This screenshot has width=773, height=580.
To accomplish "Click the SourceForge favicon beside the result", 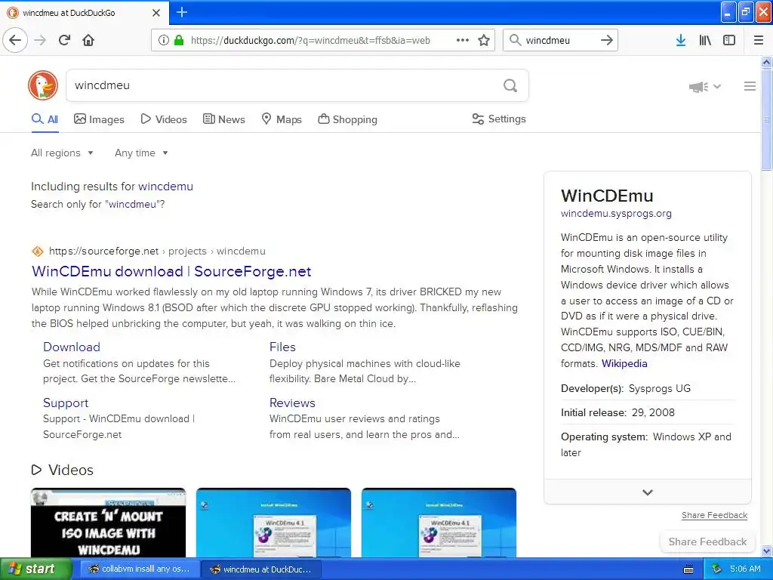I will pyautogui.click(x=38, y=251).
